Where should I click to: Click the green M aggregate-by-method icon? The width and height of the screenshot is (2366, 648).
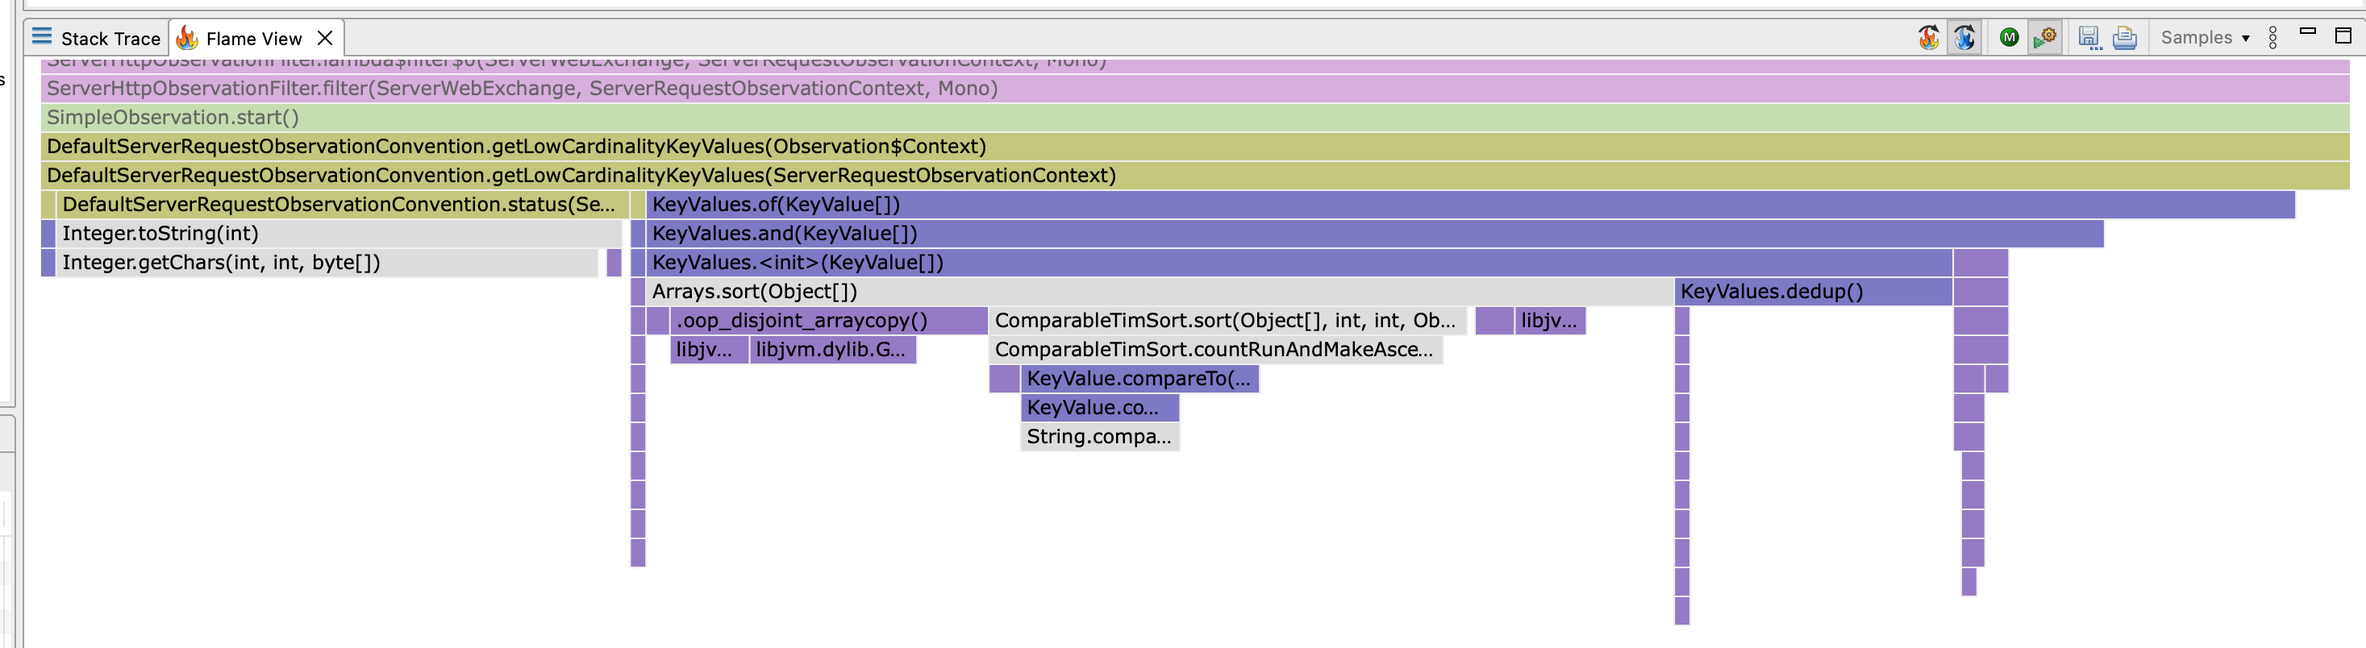[2009, 38]
